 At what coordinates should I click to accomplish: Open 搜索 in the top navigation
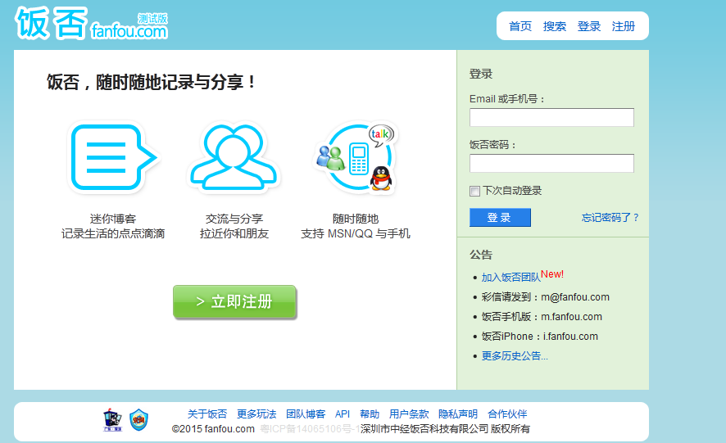click(x=555, y=26)
